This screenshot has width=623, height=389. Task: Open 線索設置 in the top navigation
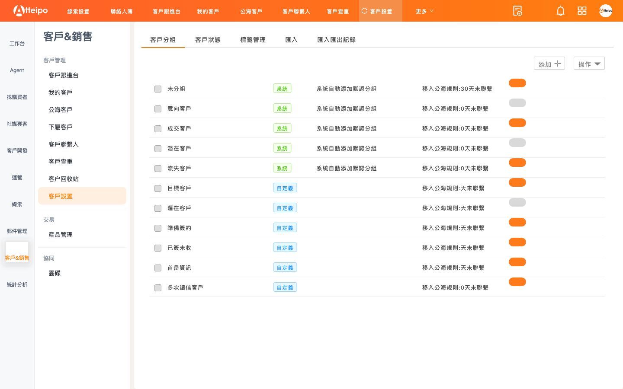[x=78, y=11]
